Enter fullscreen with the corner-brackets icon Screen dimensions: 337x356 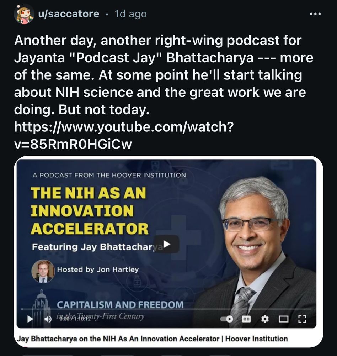point(302,319)
